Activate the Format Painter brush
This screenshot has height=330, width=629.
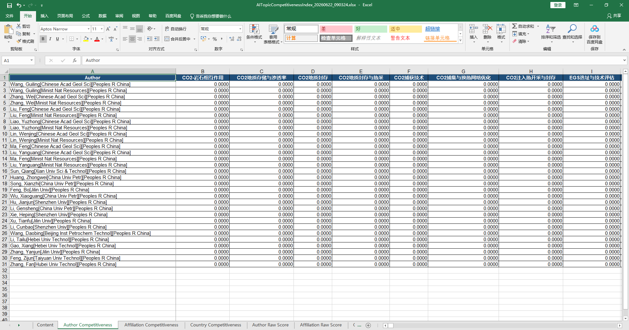pos(26,41)
